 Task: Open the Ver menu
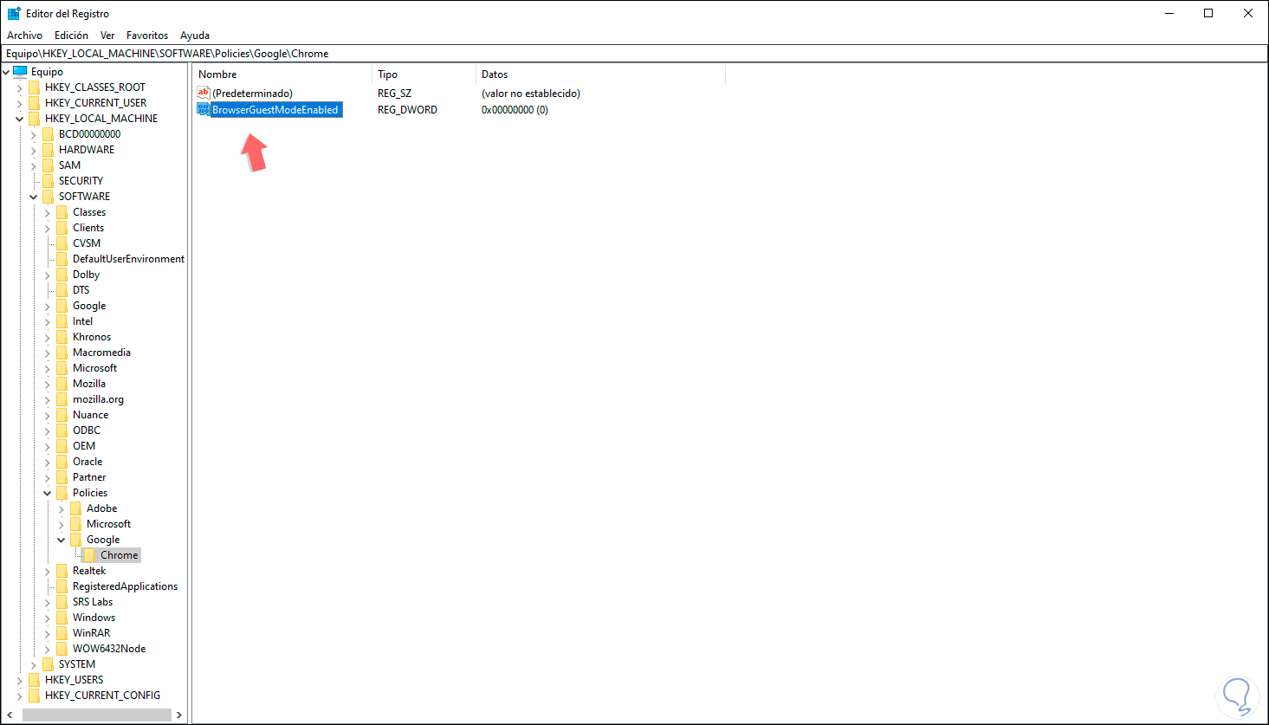107,36
